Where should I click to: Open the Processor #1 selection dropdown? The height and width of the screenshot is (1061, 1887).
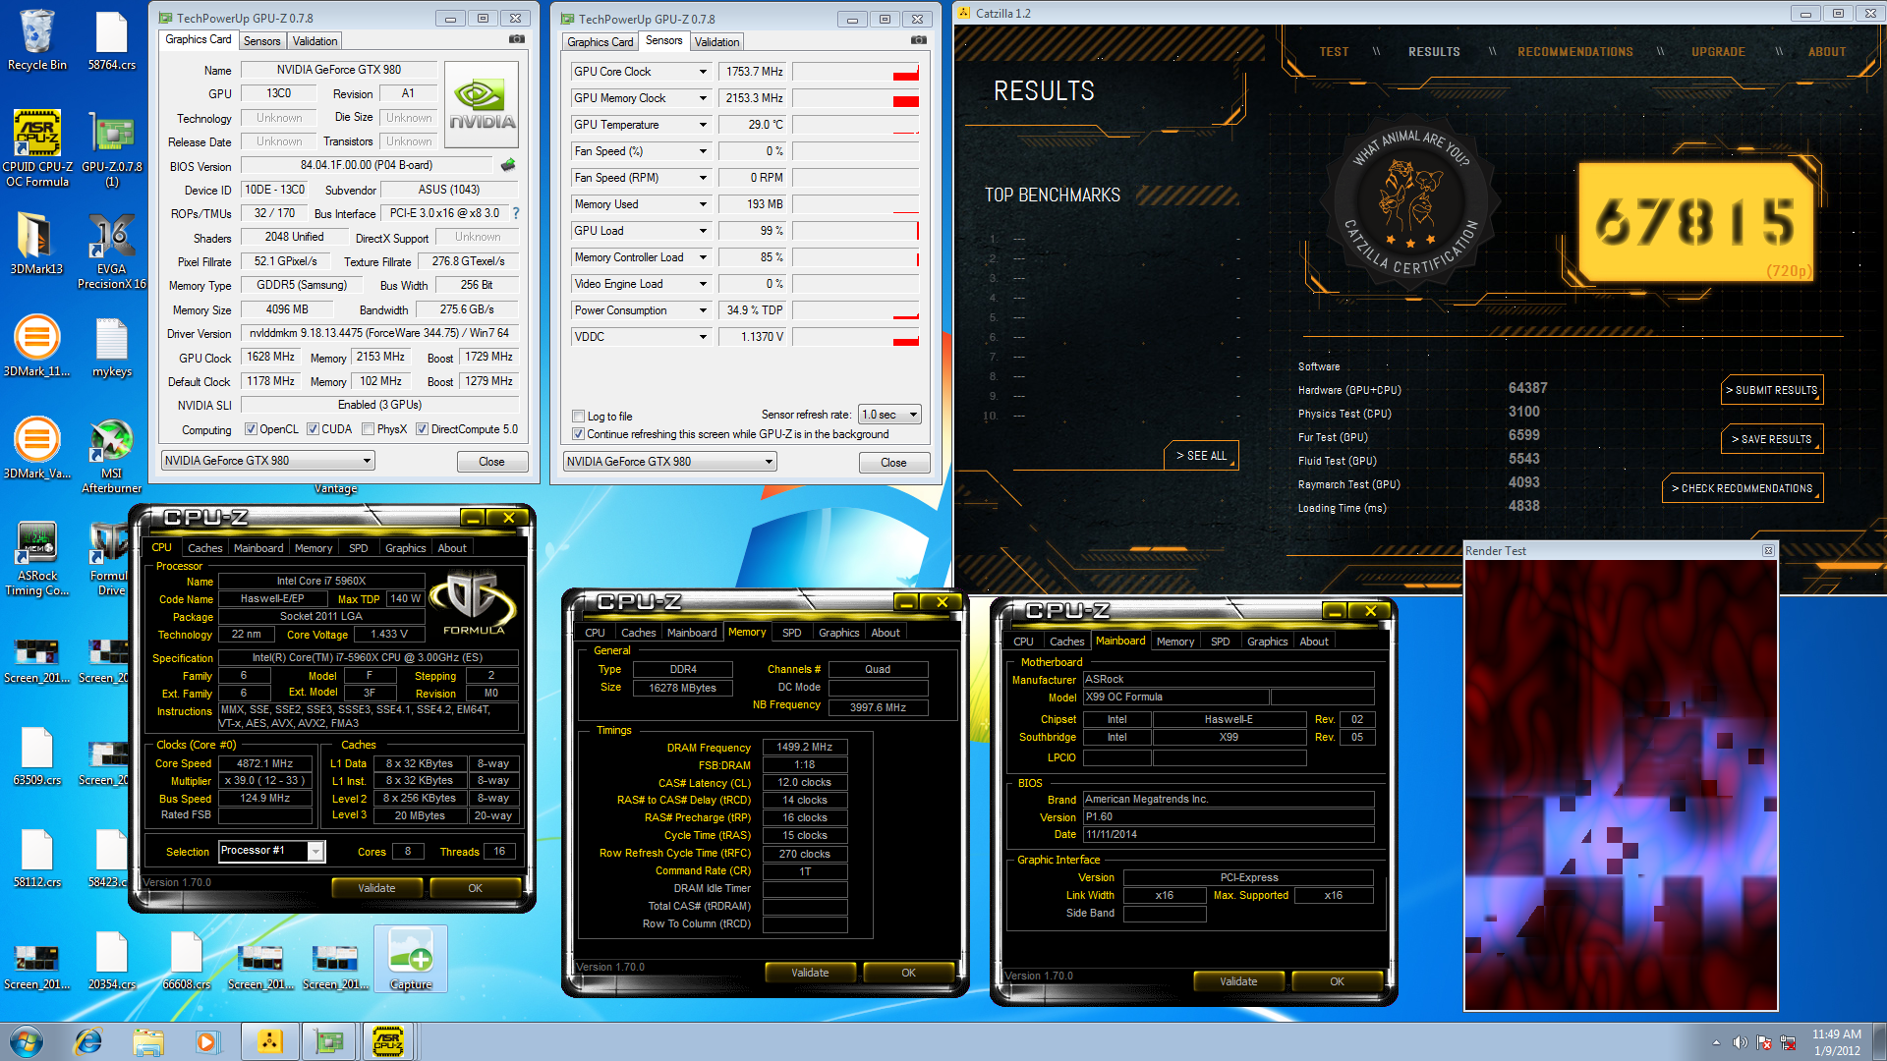pos(271,851)
